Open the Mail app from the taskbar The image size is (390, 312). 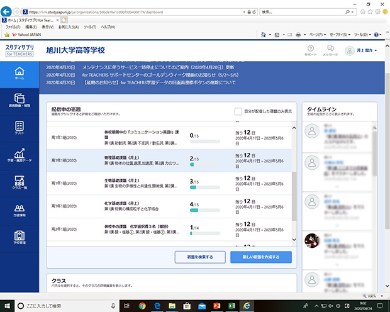click(202, 306)
